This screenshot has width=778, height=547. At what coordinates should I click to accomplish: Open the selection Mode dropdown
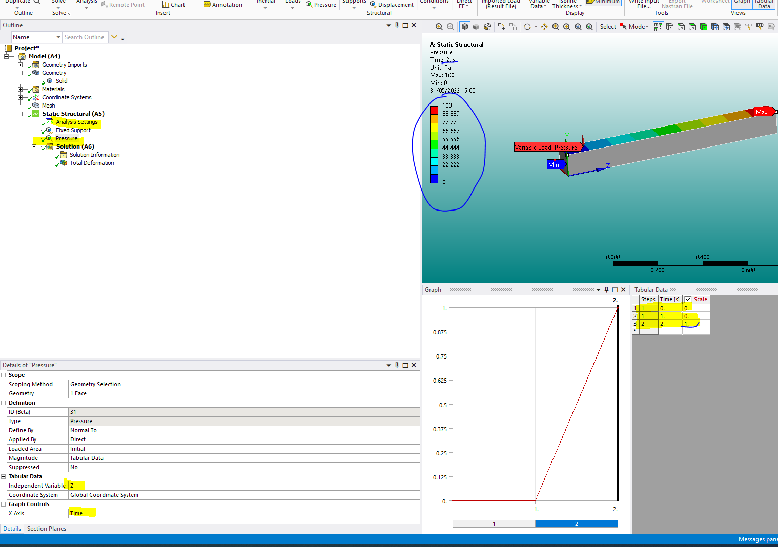639,27
